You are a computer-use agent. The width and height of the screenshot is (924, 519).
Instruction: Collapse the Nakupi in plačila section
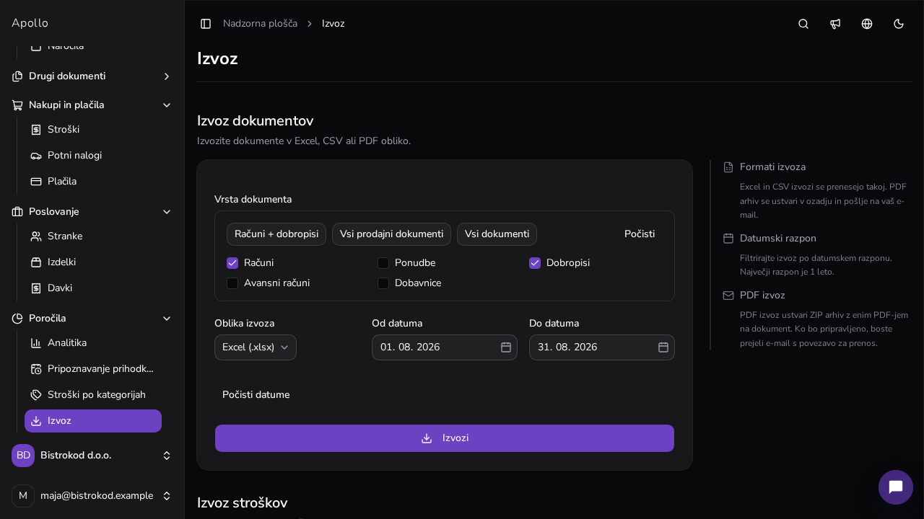tap(92, 105)
